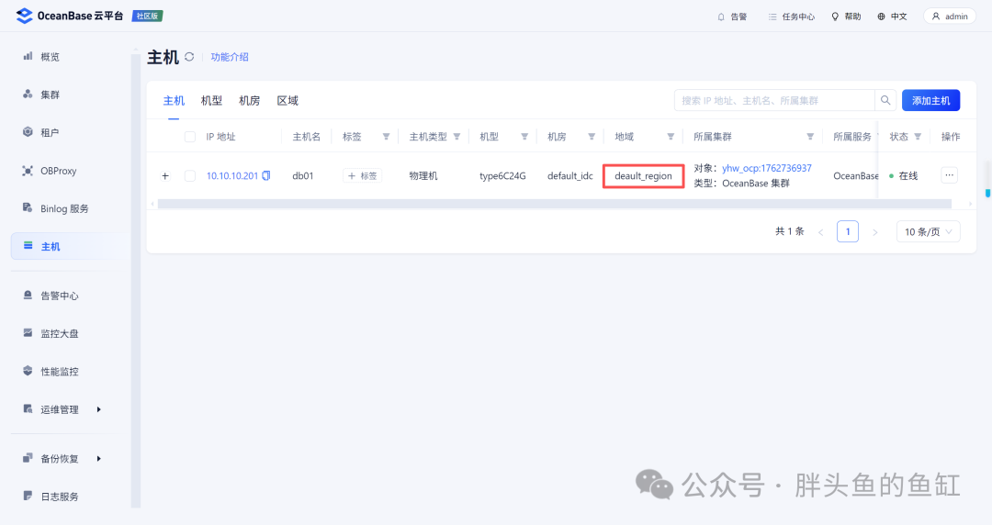Expand the 备份恢复 submenu arrow
Viewport: 992px width, 525px height.
coord(98,459)
